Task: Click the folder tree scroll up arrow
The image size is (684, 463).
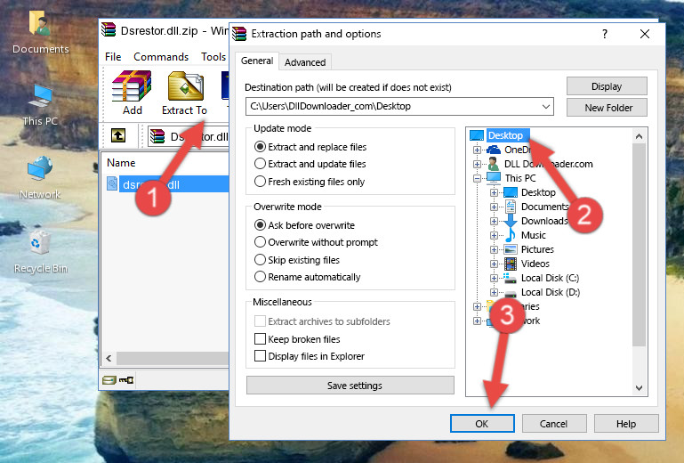Action: 639,136
